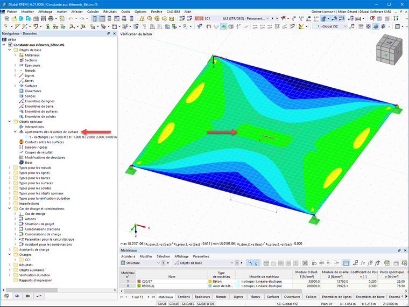This screenshot has width=409, height=307.
Task: Expand the Résultats folder in navigator
Action: 10,264
